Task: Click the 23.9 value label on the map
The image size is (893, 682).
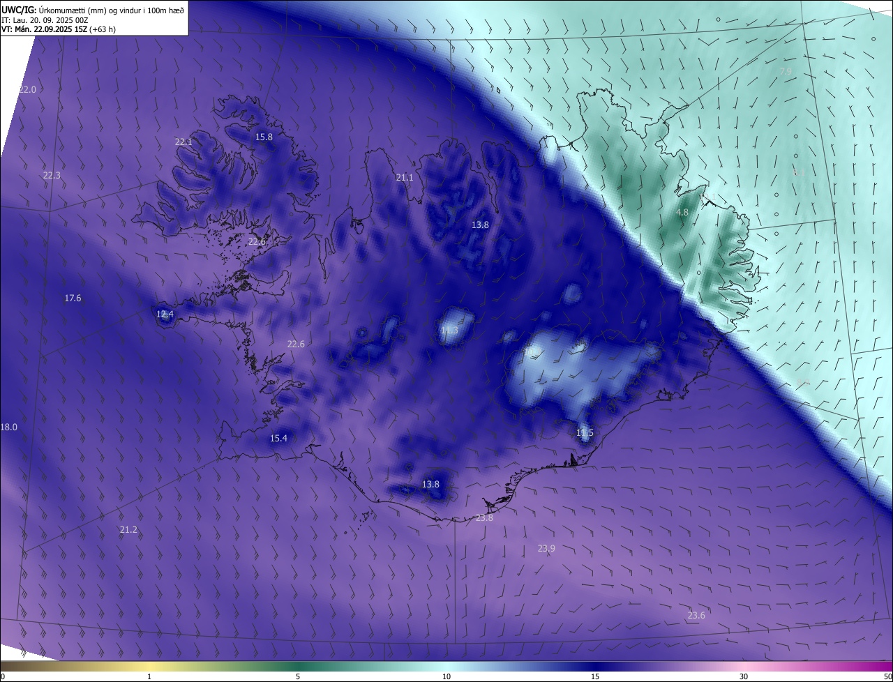Action: pyautogui.click(x=546, y=548)
